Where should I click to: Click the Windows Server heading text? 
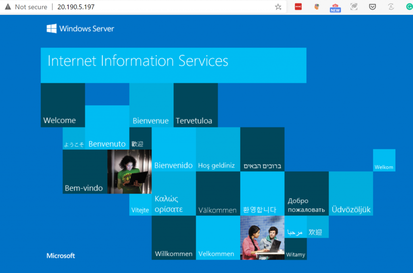[x=87, y=29]
